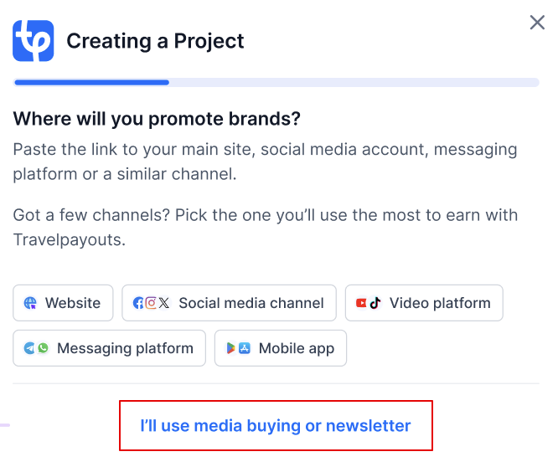The height and width of the screenshot is (467, 558).
Task: Click the TikTok icon in Video platform
Action: tap(375, 303)
